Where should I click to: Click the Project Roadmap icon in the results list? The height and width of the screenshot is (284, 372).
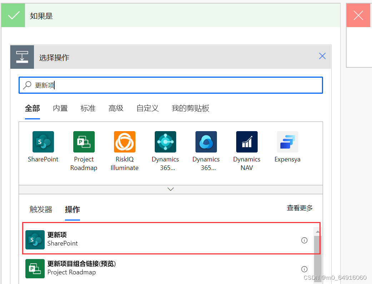tap(35, 269)
